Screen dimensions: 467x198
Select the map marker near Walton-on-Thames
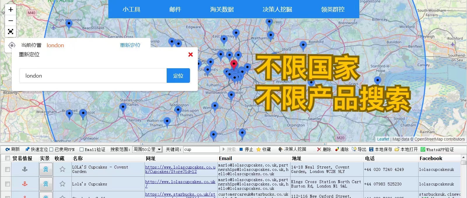point(167,122)
